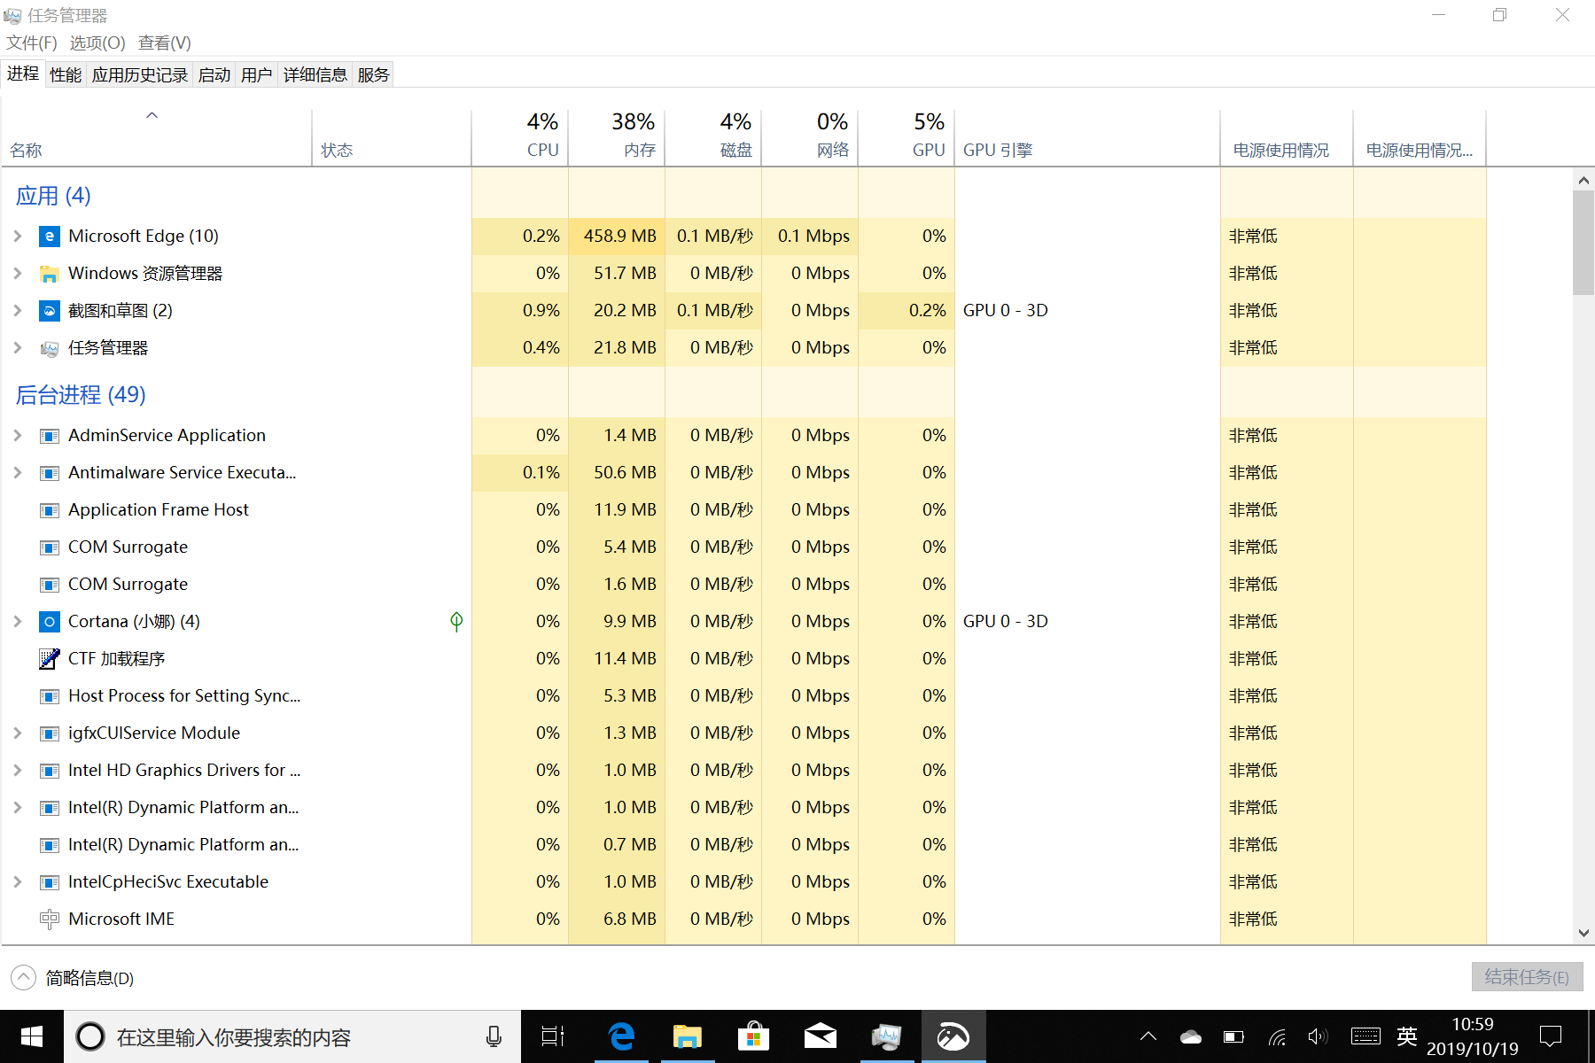Click the Microsoft Edge process icon
Screen dimensions: 1595x1063
tap(50, 237)
